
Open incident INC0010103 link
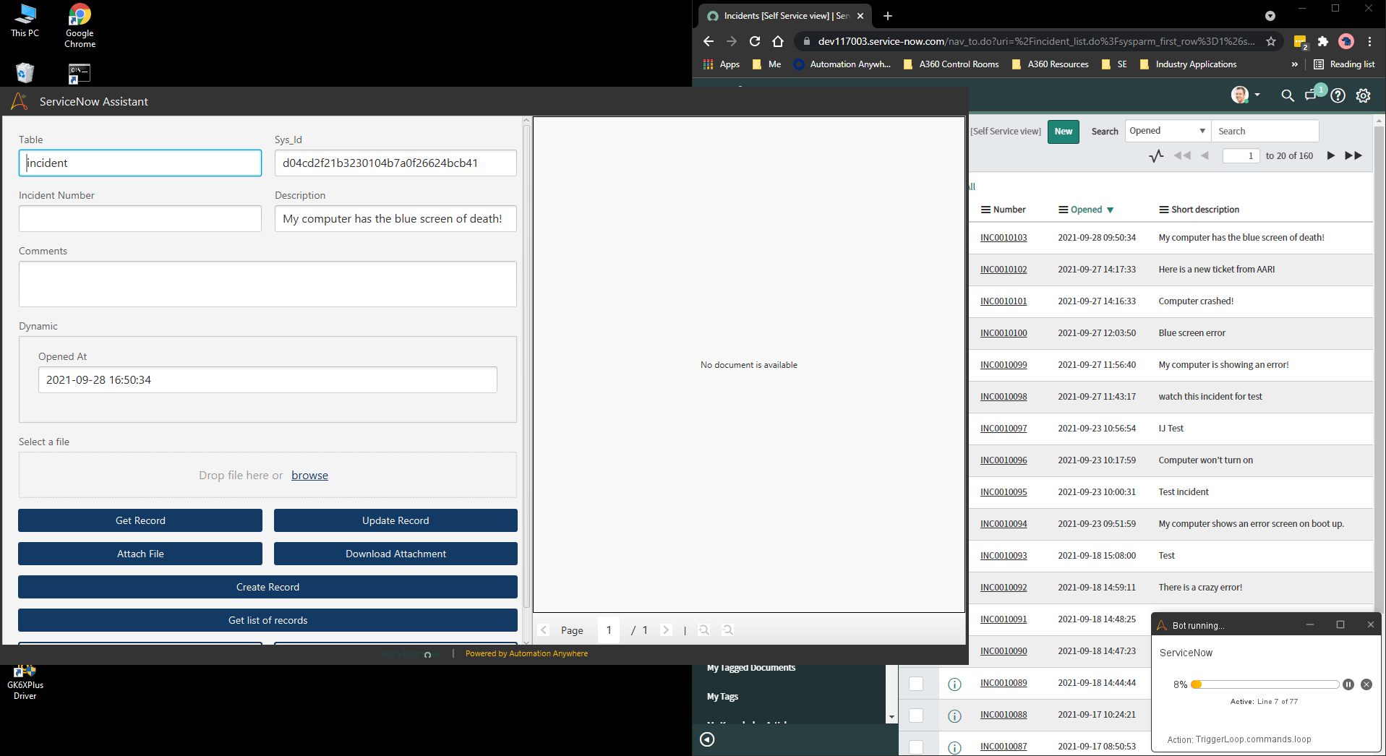click(1004, 238)
